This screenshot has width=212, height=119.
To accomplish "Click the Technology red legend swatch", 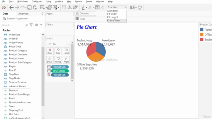I will coord(202,39).
